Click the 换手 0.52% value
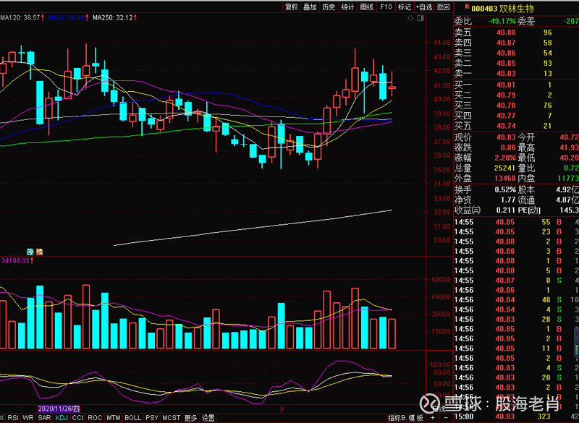The image size is (579, 423). tap(505, 190)
